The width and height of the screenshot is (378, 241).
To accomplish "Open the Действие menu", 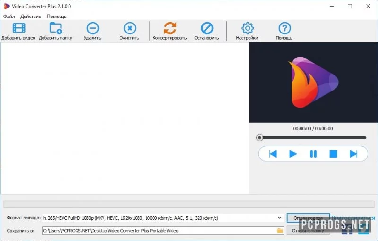I will point(31,17).
